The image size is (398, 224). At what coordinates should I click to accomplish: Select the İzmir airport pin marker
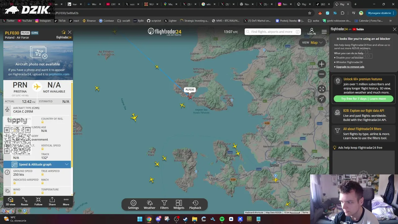point(275,176)
